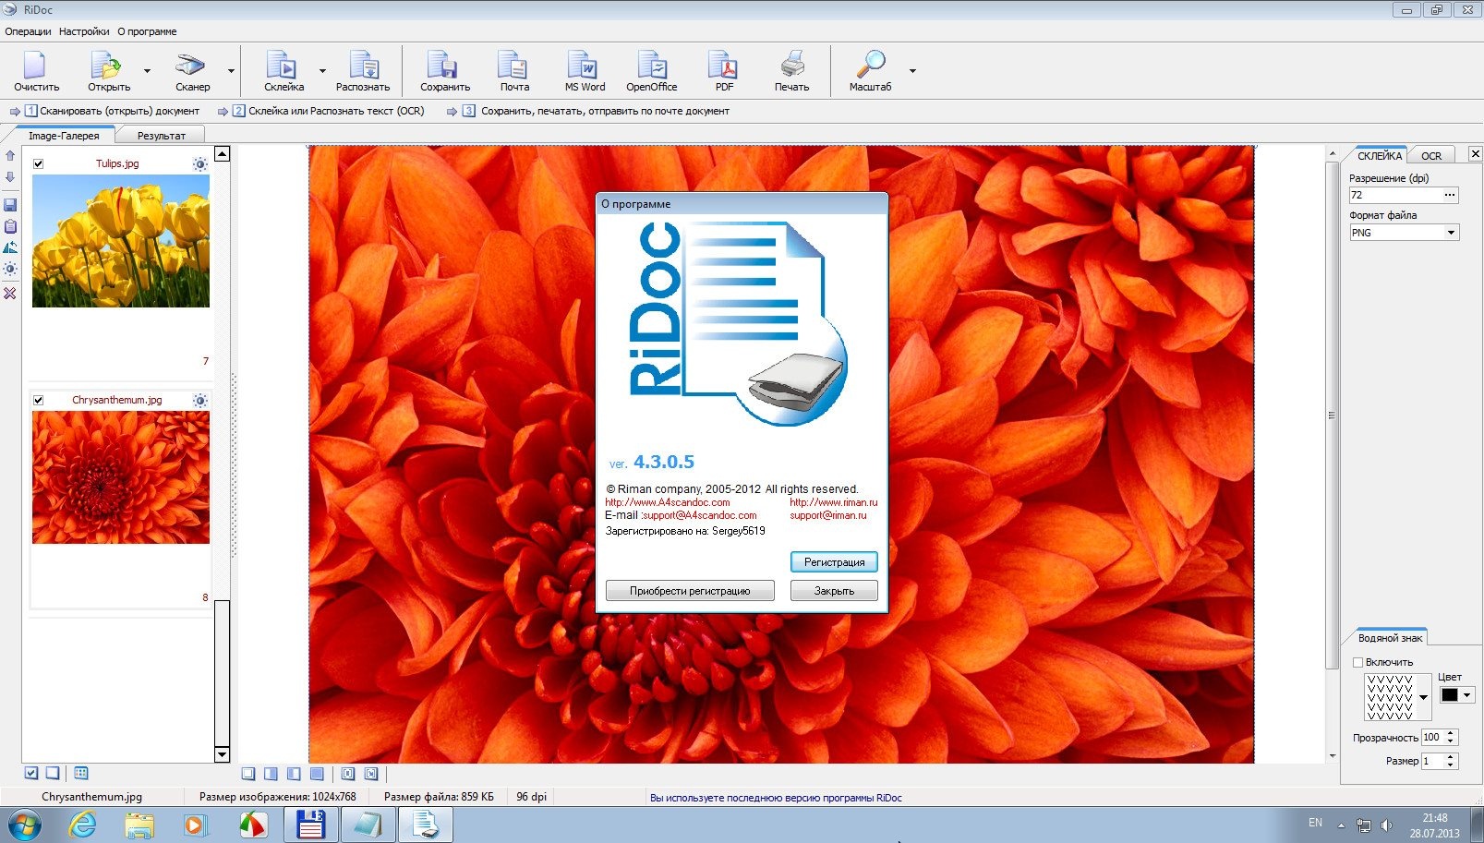Click the deselect-all empty box icon below gallery

[53, 773]
